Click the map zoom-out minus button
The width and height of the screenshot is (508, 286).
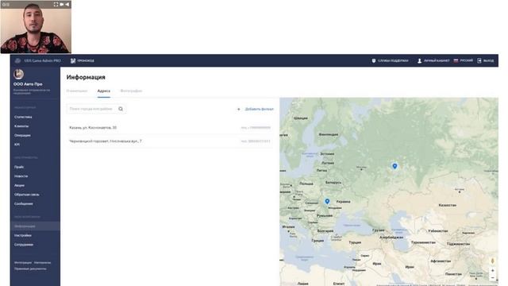(x=492, y=277)
